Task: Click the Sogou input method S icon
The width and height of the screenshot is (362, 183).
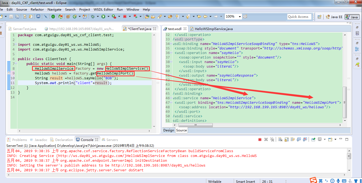Action: (x=313, y=181)
